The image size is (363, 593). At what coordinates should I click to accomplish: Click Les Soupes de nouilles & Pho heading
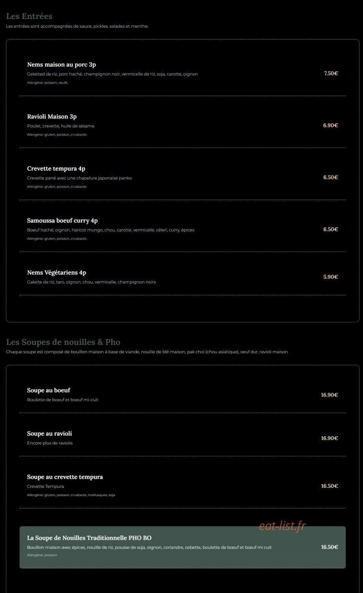coord(63,342)
